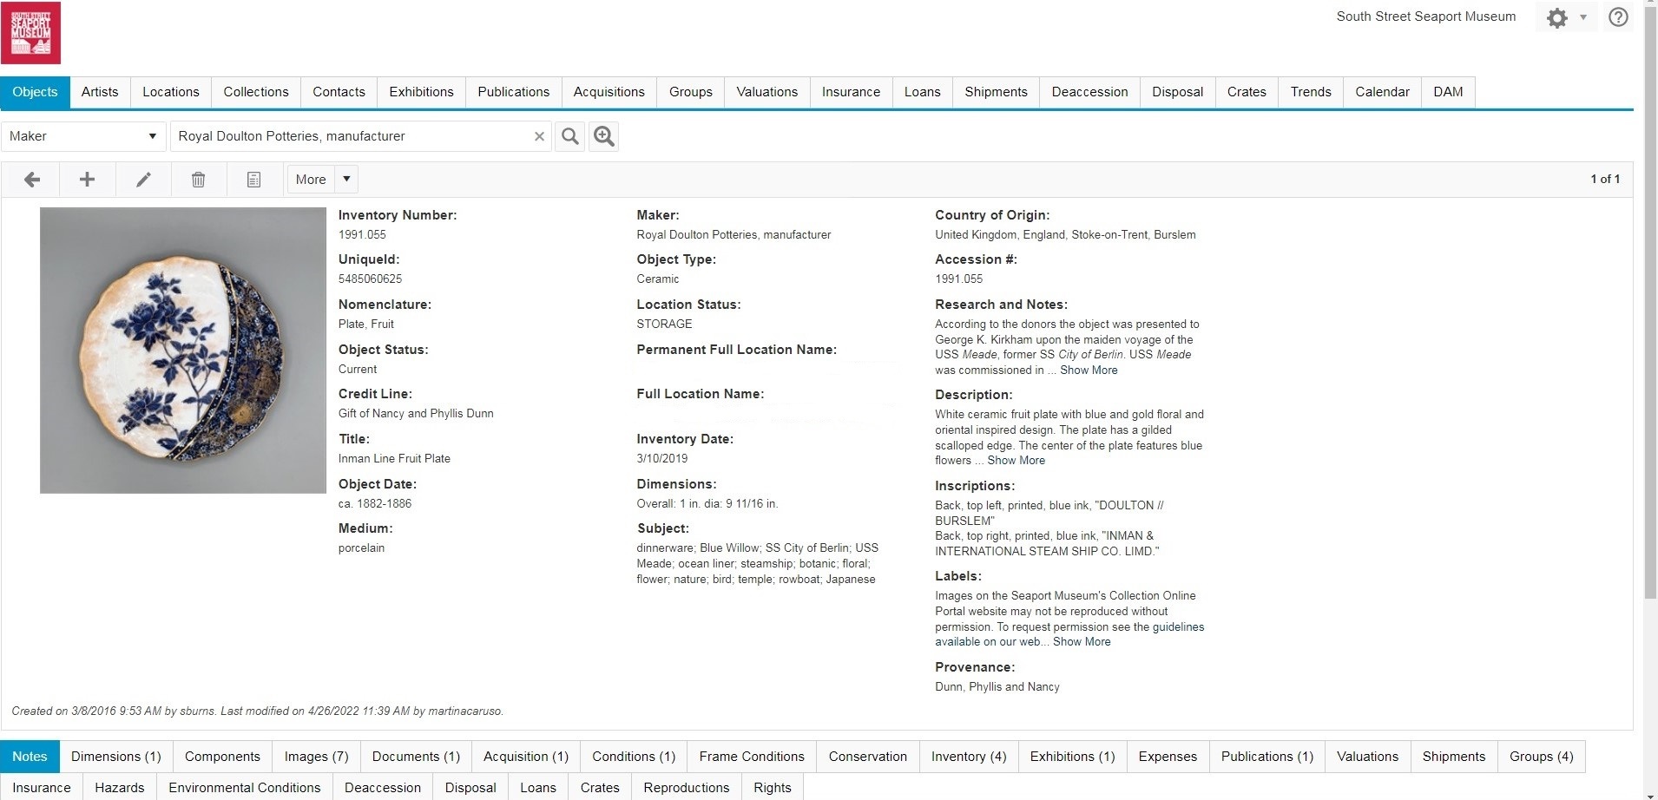
Task: Open the help question mark icon
Action: 1617,17
